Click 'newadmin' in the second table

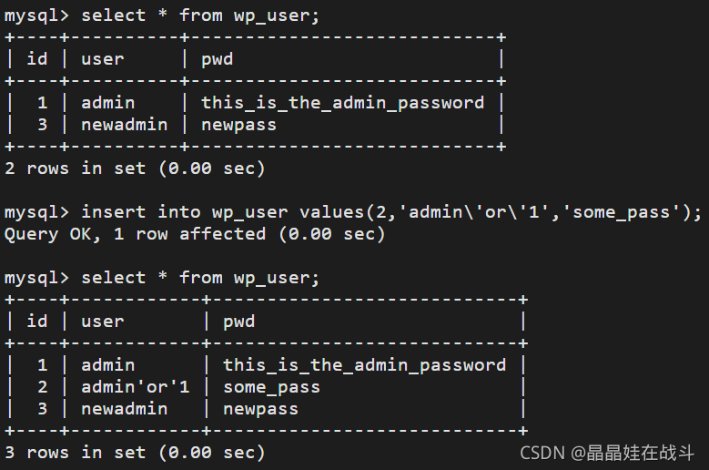pos(125,409)
